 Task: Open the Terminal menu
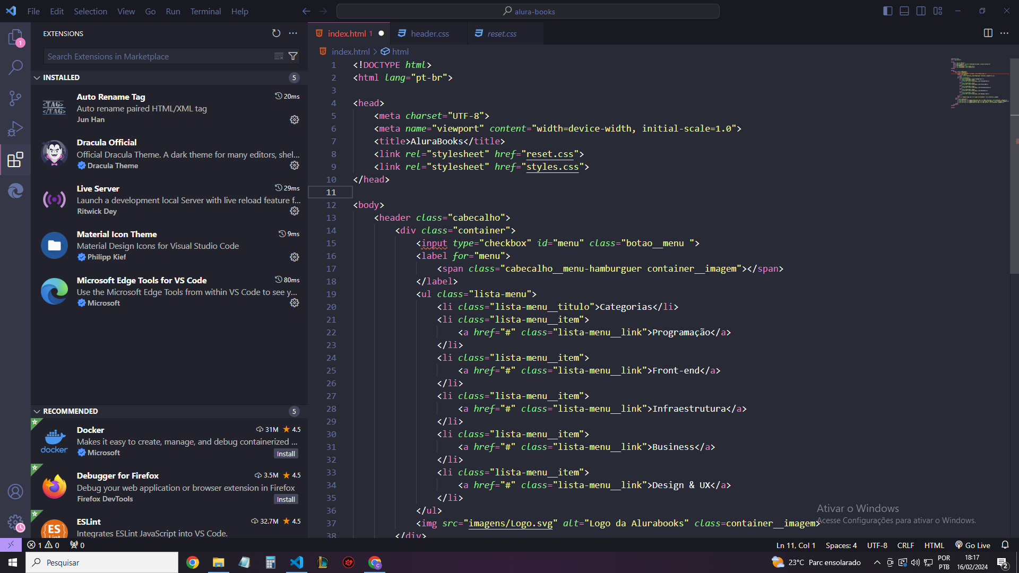[205, 11]
